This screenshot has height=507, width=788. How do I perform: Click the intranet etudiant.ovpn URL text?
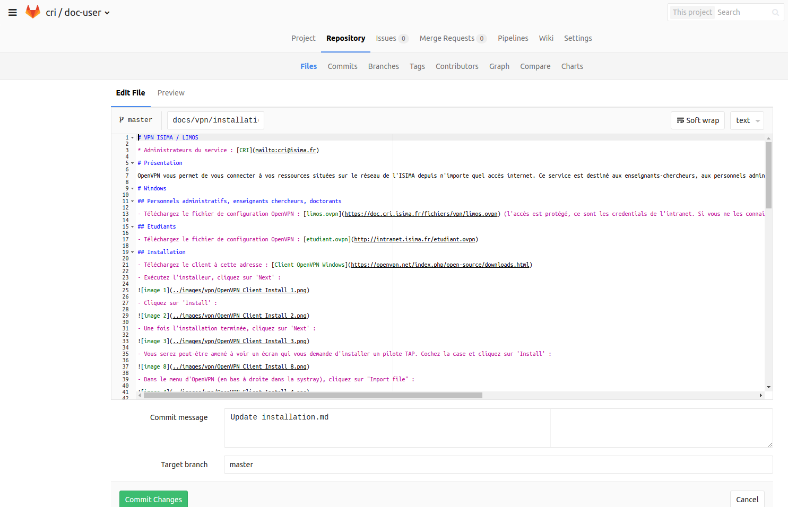tap(414, 239)
